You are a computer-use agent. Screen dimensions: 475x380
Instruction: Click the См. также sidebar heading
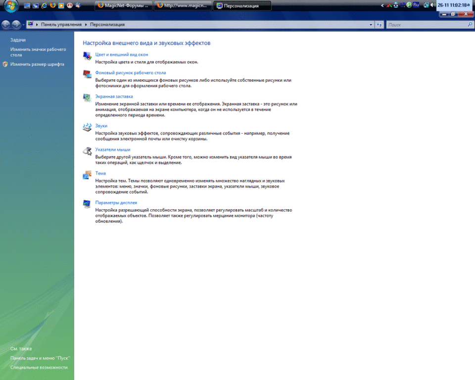21,349
